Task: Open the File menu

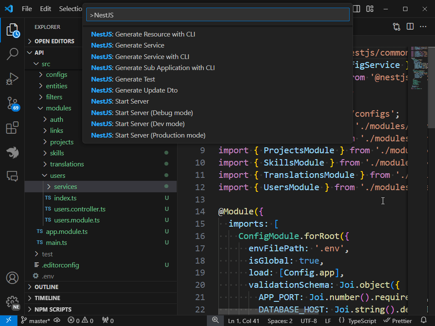Action: point(27,8)
